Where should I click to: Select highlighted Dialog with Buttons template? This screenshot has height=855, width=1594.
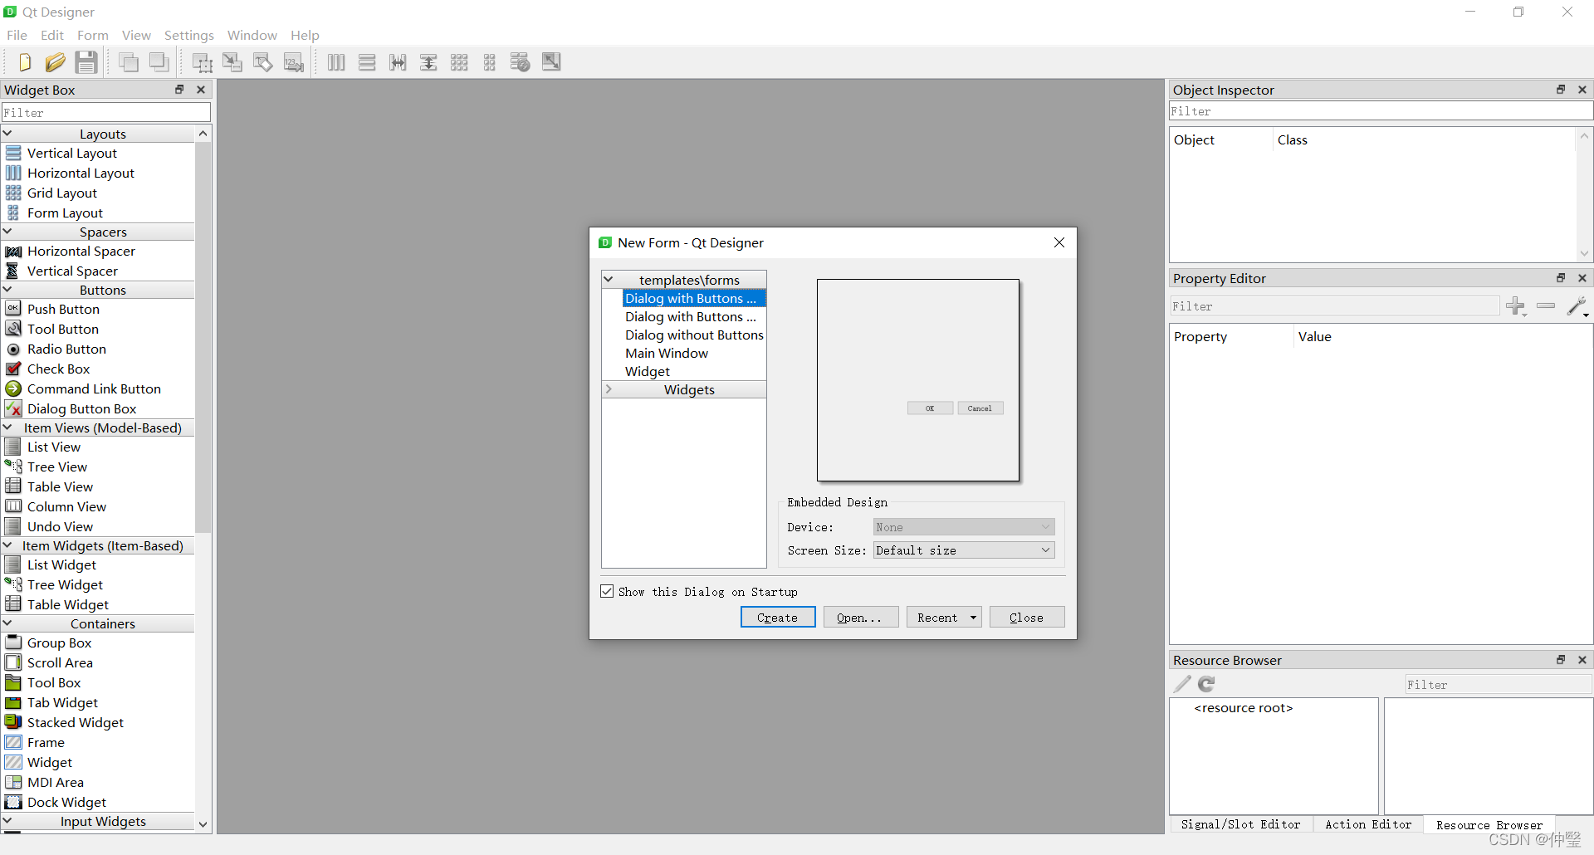click(x=694, y=298)
